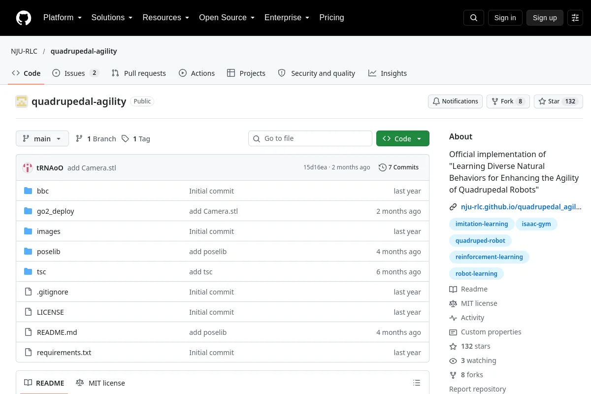Click the tsc folder icon
The height and width of the screenshot is (394, 591).
(x=28, y=272)
